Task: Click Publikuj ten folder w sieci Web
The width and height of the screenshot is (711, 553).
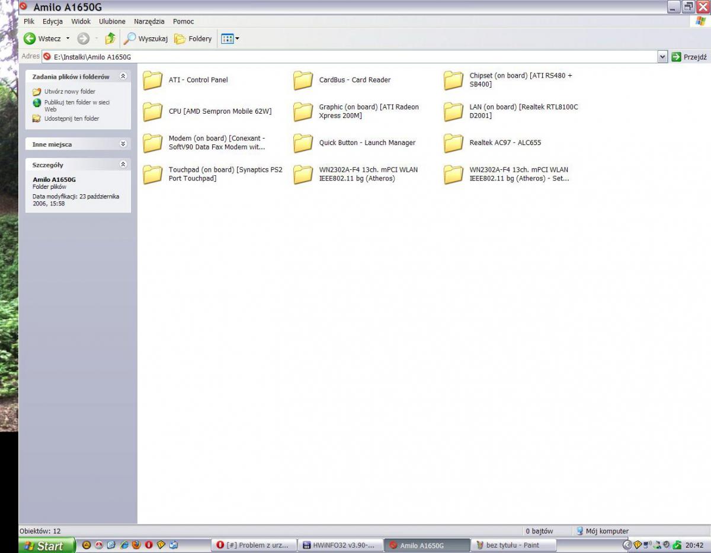Action: tap(77, 105)
